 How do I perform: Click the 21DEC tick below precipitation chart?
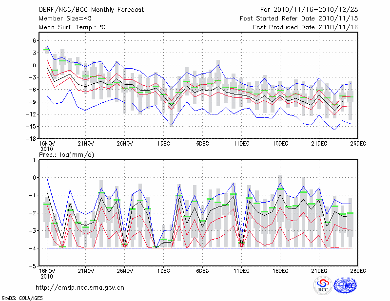coord(319,271)
